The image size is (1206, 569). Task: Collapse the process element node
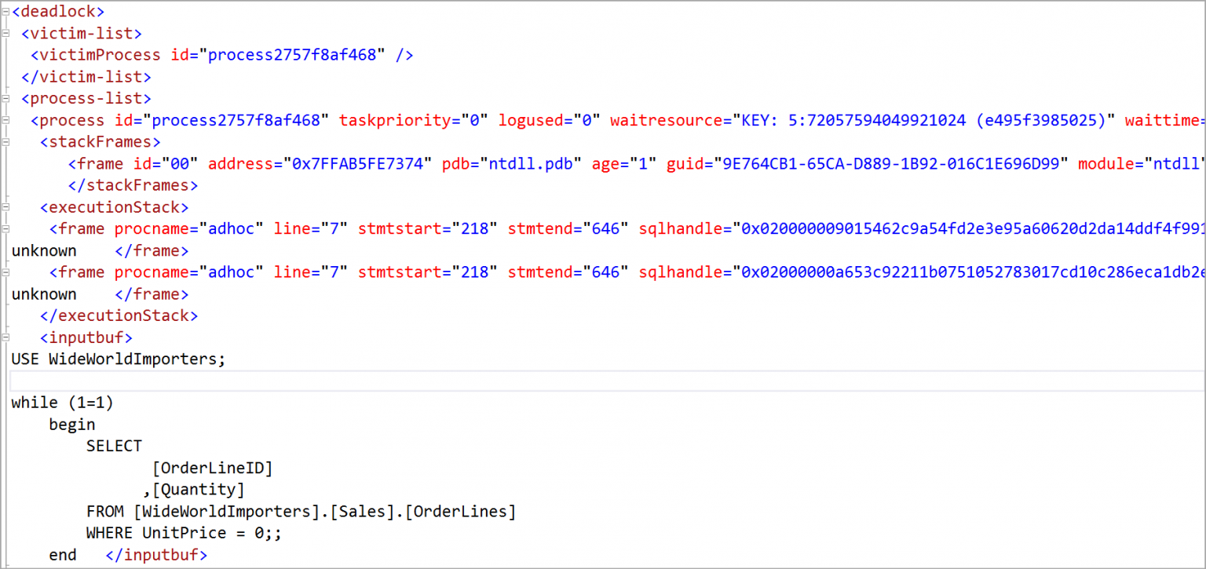click(6, 120)
